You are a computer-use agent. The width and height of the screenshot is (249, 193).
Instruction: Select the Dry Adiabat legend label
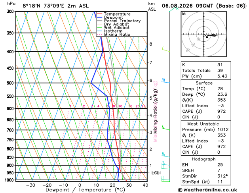(116, 24)
